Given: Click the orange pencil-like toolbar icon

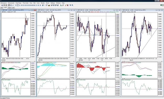Looking at the screenshot, I should pyautogui.click(x=66, y=5).
